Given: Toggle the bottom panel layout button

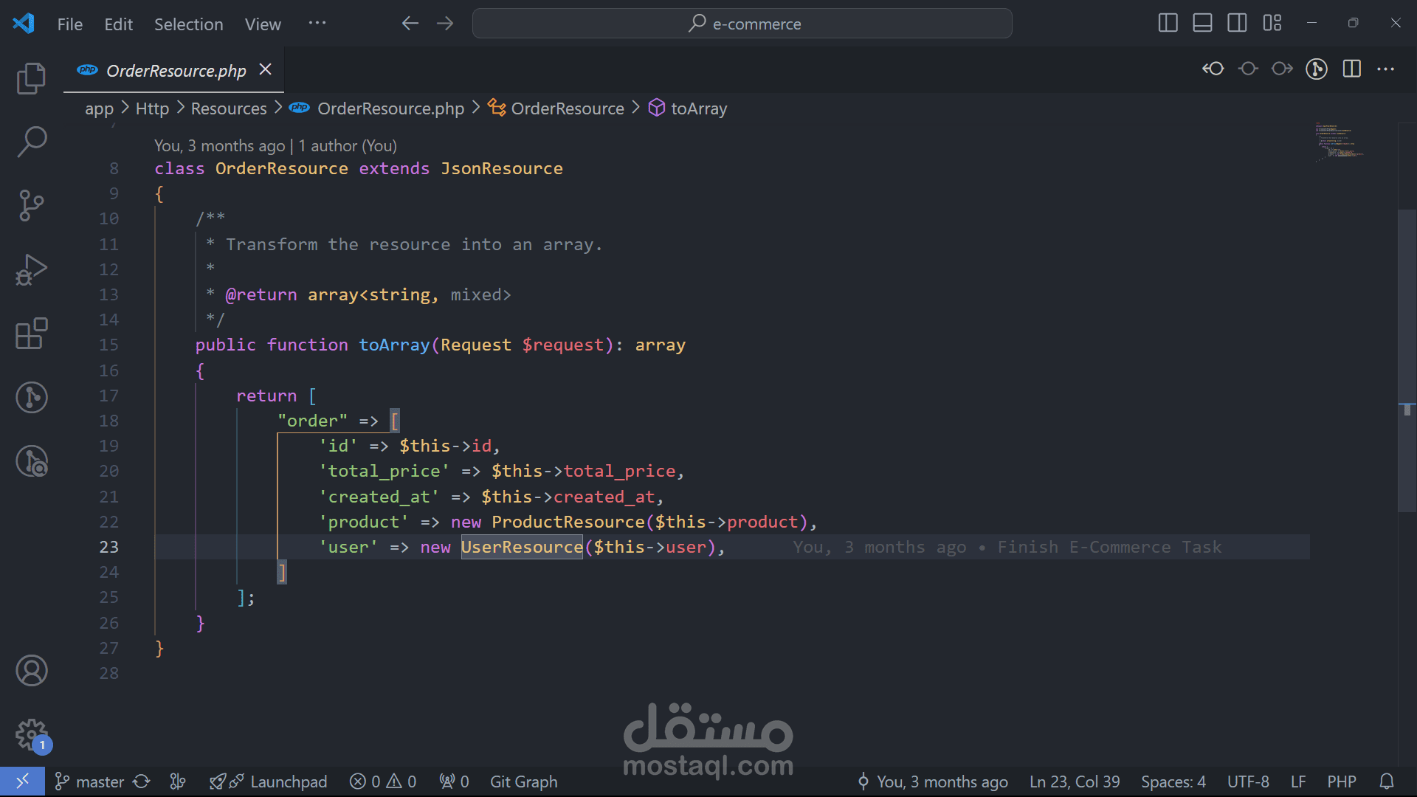Looking at the screenshot, I should point(1202,24).
